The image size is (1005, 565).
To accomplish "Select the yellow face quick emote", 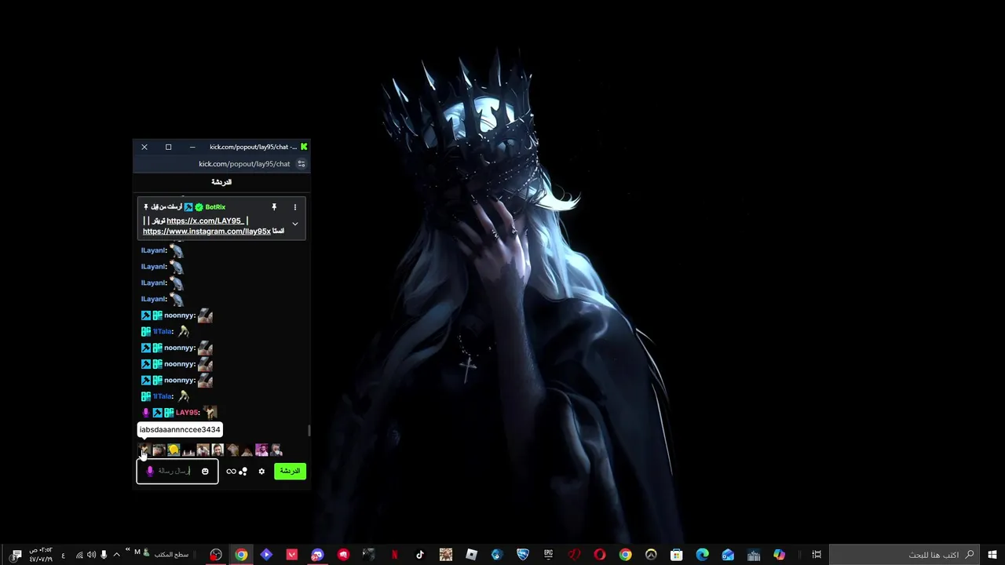I will click(x=174, y=450).
